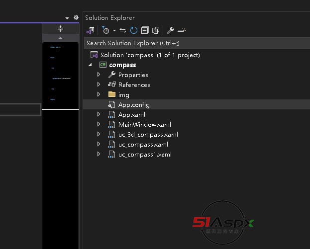Click the Search Solution Explorer field
Image resolution: width=310 pixels, height=249 pixels.
pyautogui.click(x=194, y=43)
